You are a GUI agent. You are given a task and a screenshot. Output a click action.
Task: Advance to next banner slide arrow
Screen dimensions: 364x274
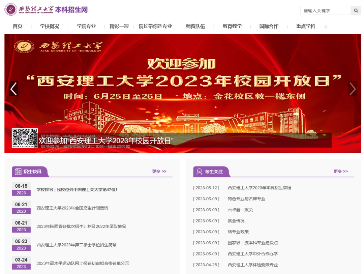click(x=352, y=89)
